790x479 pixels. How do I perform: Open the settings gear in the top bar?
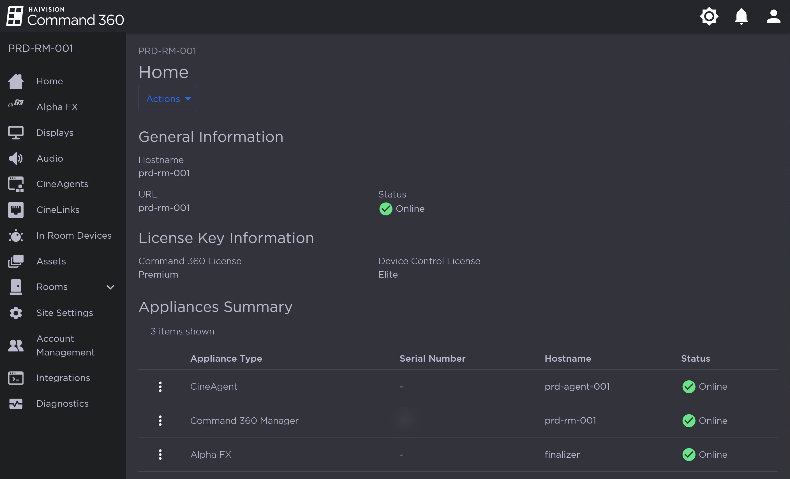[x=709, y=16]
